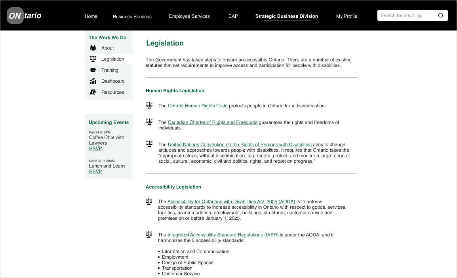RSVP for Coffee Chat with Lawyers

point(95,149)
